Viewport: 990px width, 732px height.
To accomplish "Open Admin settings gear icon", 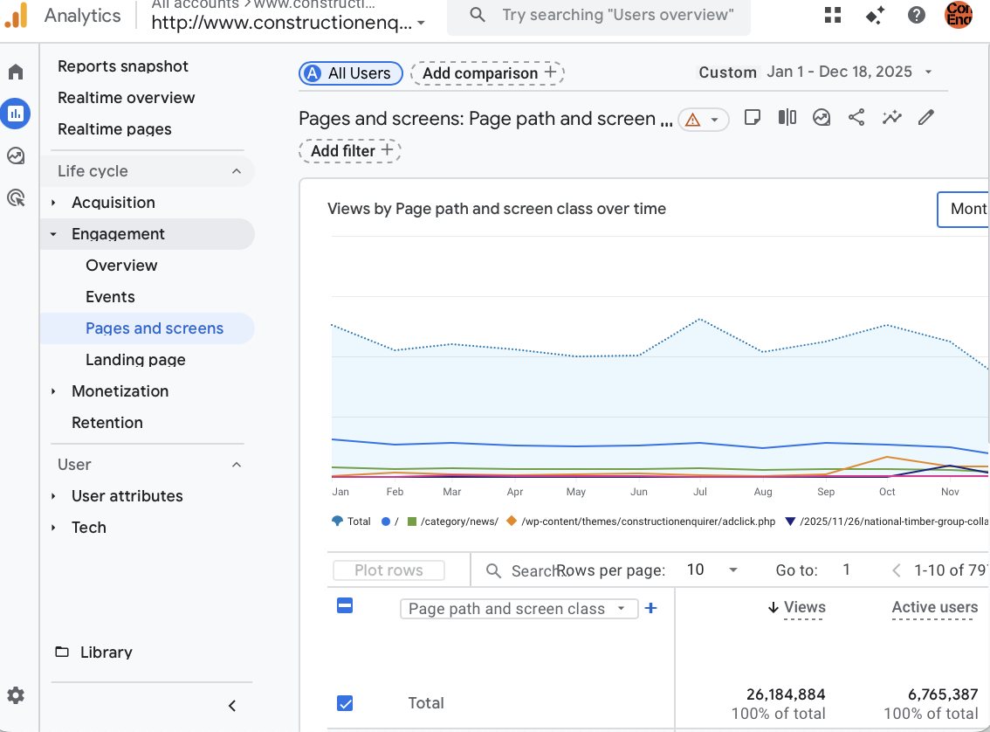I will click(x=16, y=695).
